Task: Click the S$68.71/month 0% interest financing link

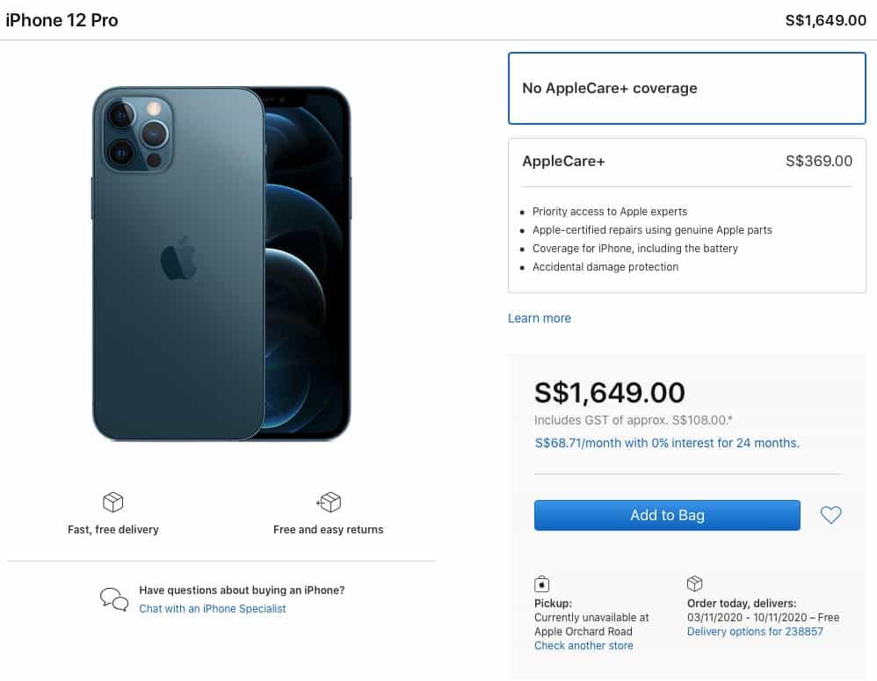Action: [667, 443]
